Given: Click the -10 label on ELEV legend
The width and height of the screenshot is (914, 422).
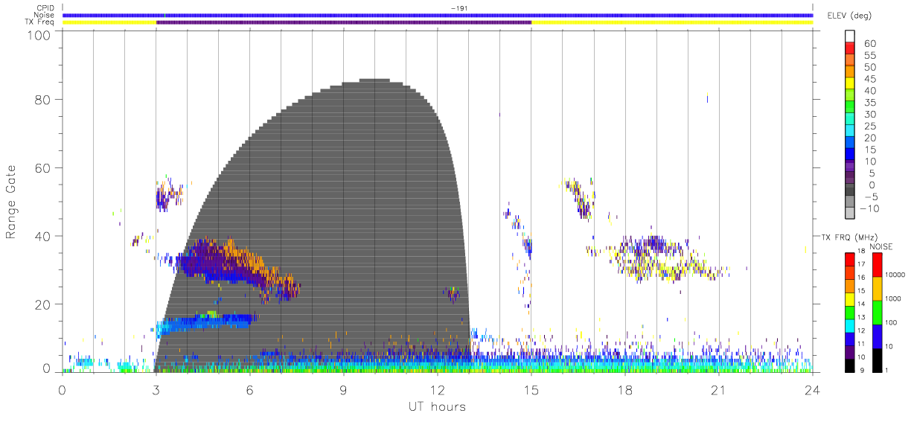Looking at the screenshot, I should click(868, 208).
